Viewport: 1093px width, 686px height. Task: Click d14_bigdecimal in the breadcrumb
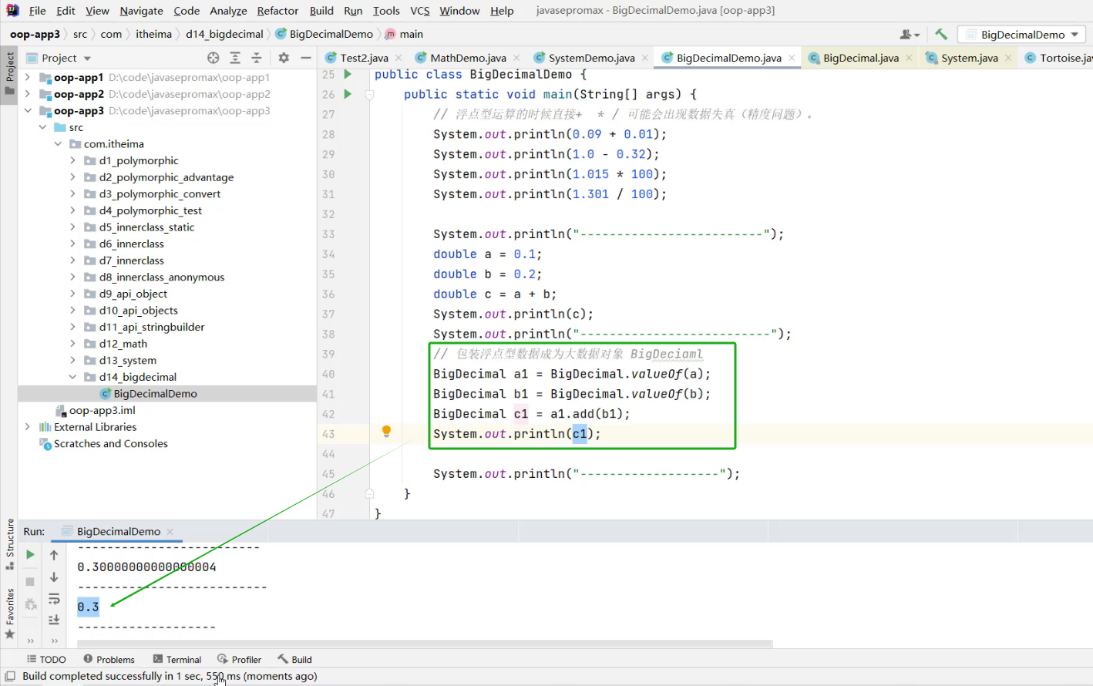pos(224,34)
